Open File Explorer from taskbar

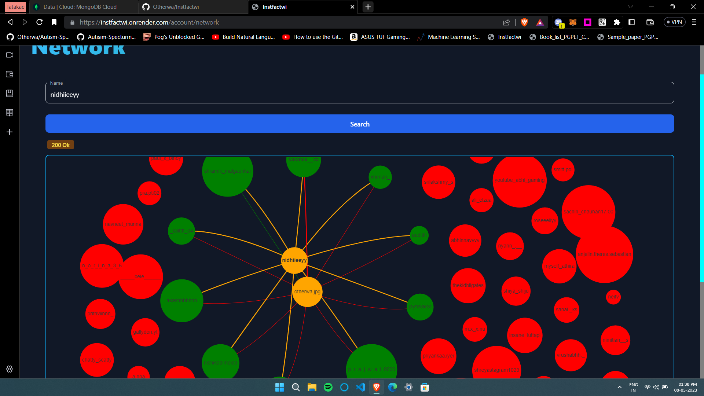(x=312, y=387)
